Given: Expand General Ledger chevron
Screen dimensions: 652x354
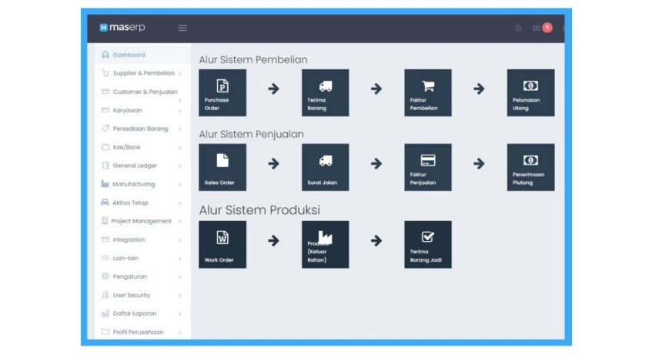Looking at the screenshot, I should 180,166.
